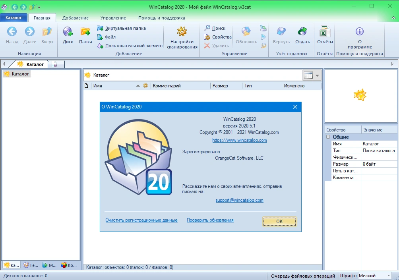Viewport: 399px width, 280px height.
Task: Click the file icon column header
Action: [87, 86]
